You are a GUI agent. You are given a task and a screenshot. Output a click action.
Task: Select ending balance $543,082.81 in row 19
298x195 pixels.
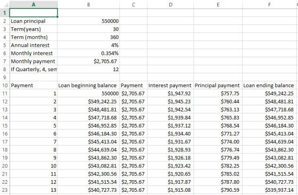[269, 158]
